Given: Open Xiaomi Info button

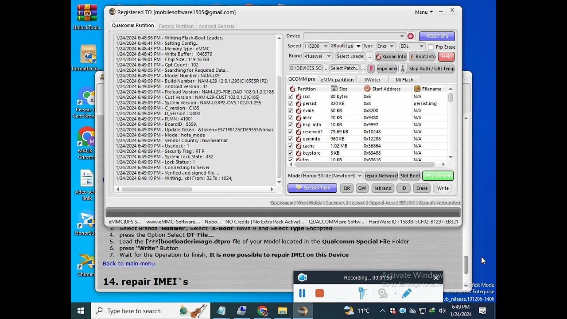Looking at the screenshot, I should 391,57.
